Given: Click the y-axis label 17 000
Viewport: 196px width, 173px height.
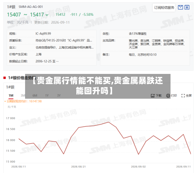Looking at the screenshot, I should (11, 118).
